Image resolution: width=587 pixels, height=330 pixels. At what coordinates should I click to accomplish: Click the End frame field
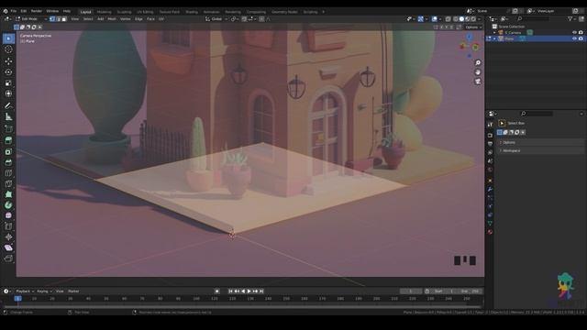click(471, 291)
